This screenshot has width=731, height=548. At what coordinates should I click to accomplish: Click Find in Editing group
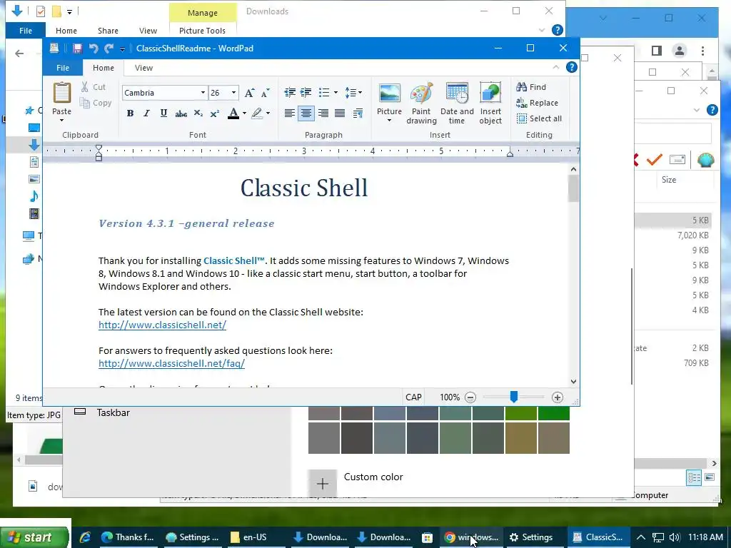tap(531, 87)
